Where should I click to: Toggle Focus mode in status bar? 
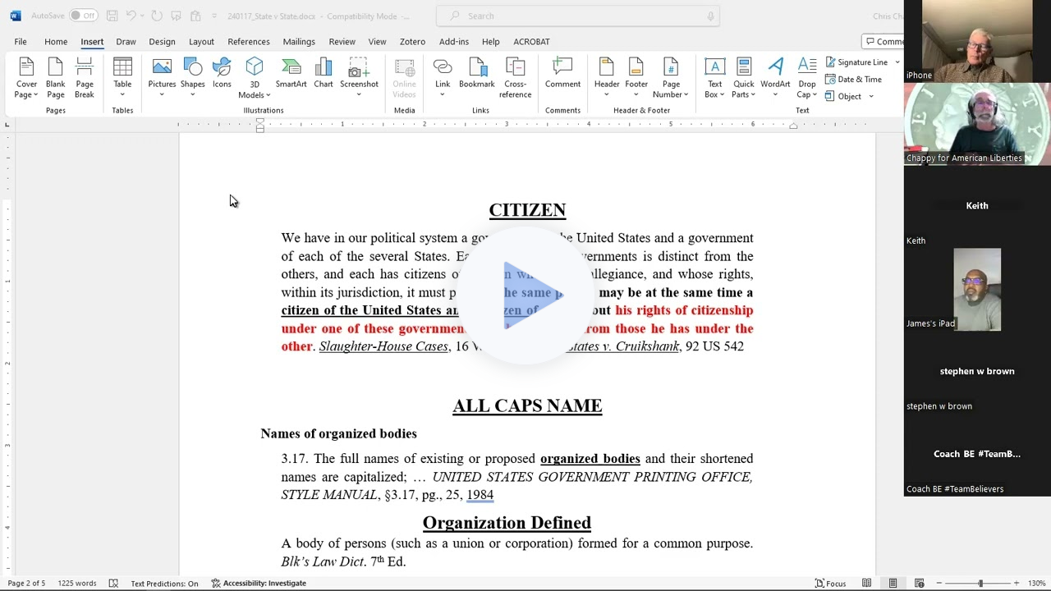830,584
